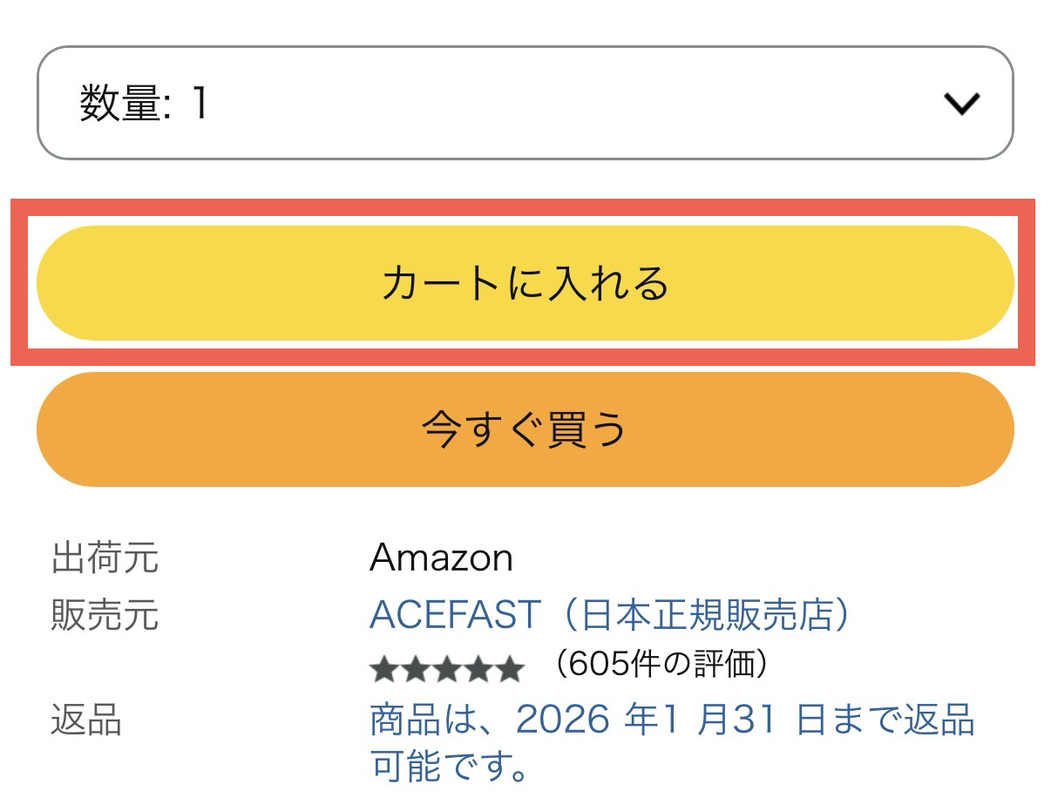Tap the 今すぐ買う button
The height and width of the screenshot is (798, 1051).
point(525,429)
